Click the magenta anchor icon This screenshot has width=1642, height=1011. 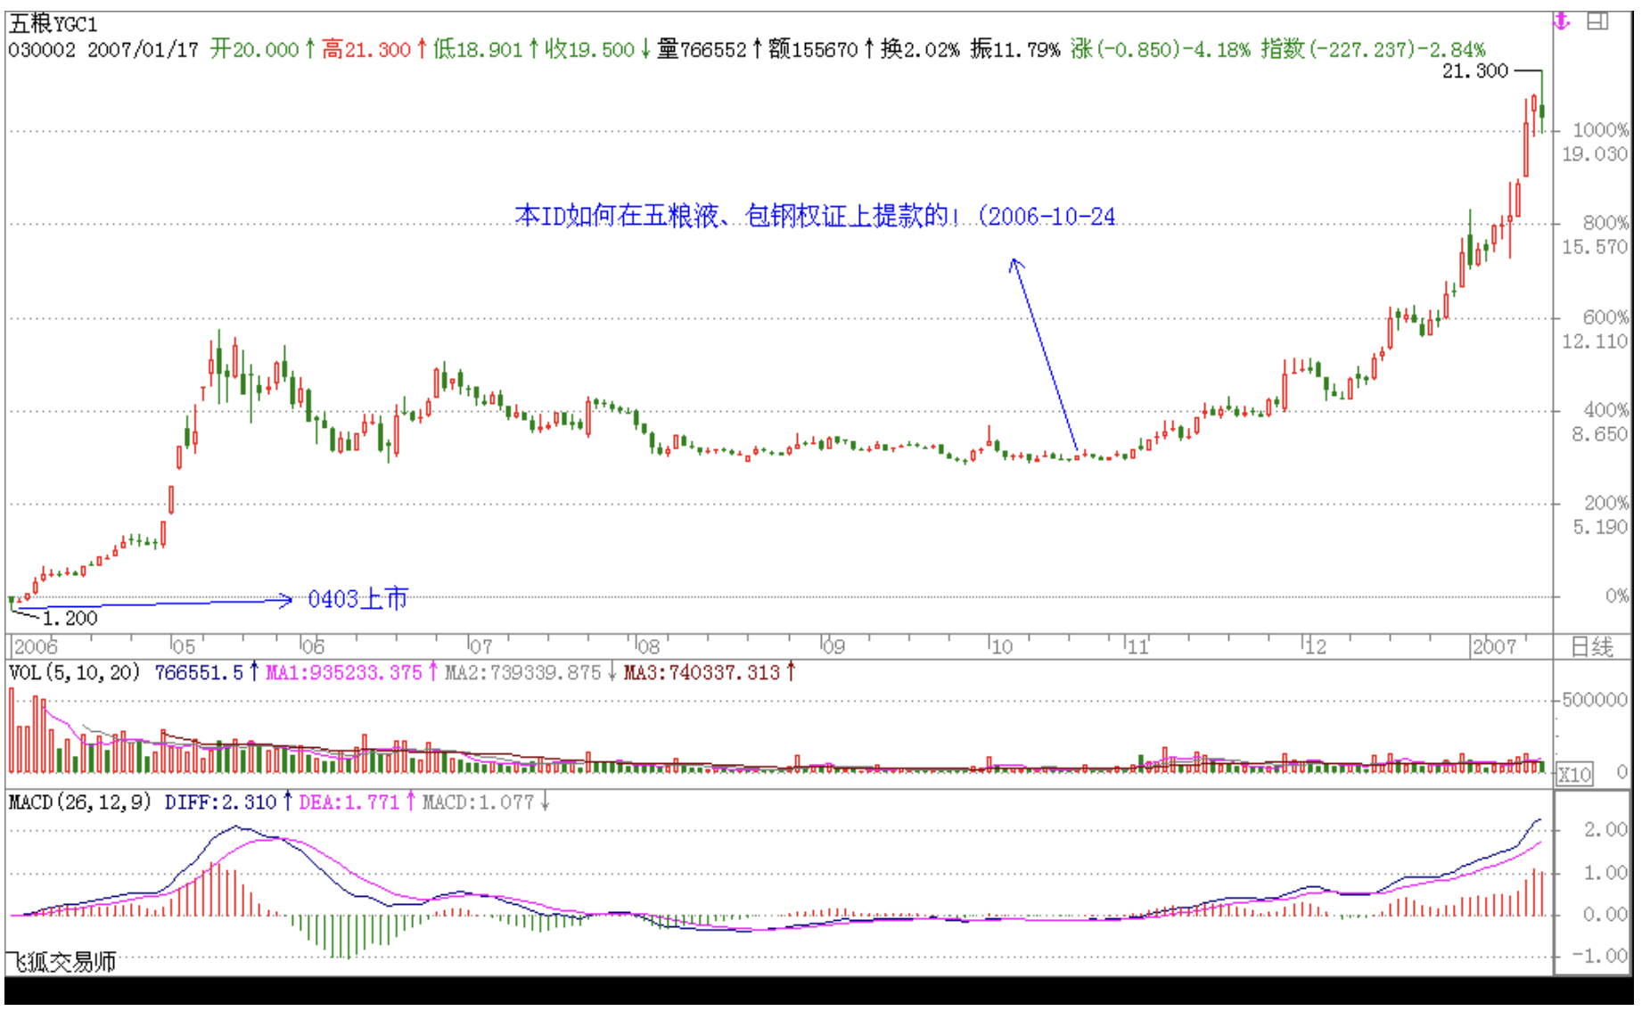coord(1561,21)
